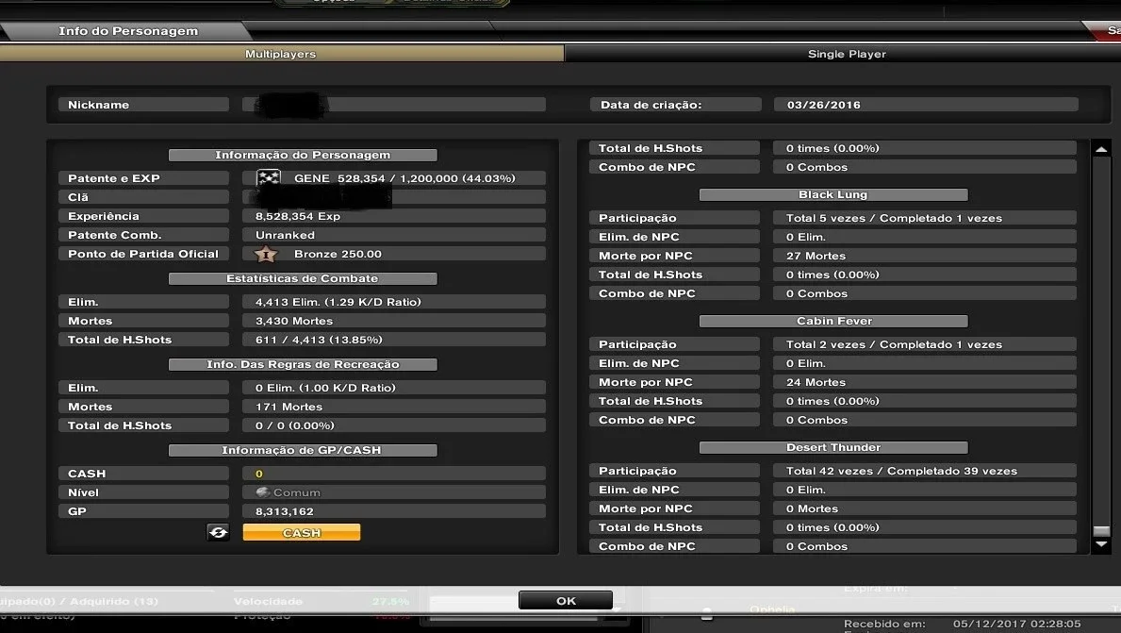Viewport: 1121px width, 633px height.
Task: Refresh GP/CASH with the reload icon
Action: tap(218, 532)
